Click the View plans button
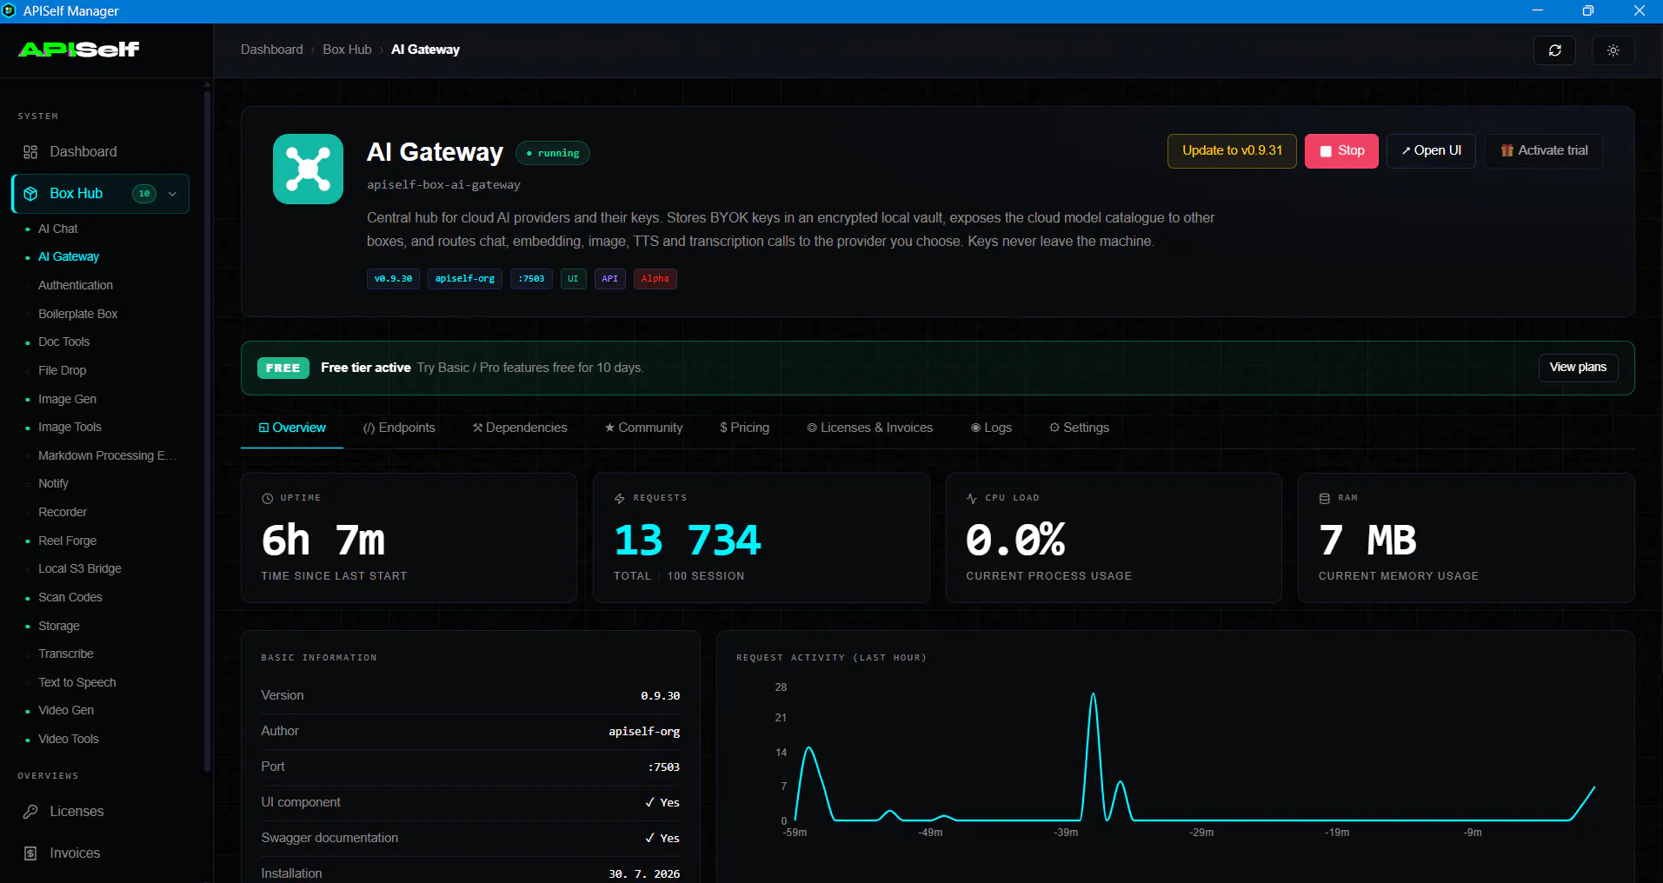This screenshot has width=1663, height=883. [1578, 368]
